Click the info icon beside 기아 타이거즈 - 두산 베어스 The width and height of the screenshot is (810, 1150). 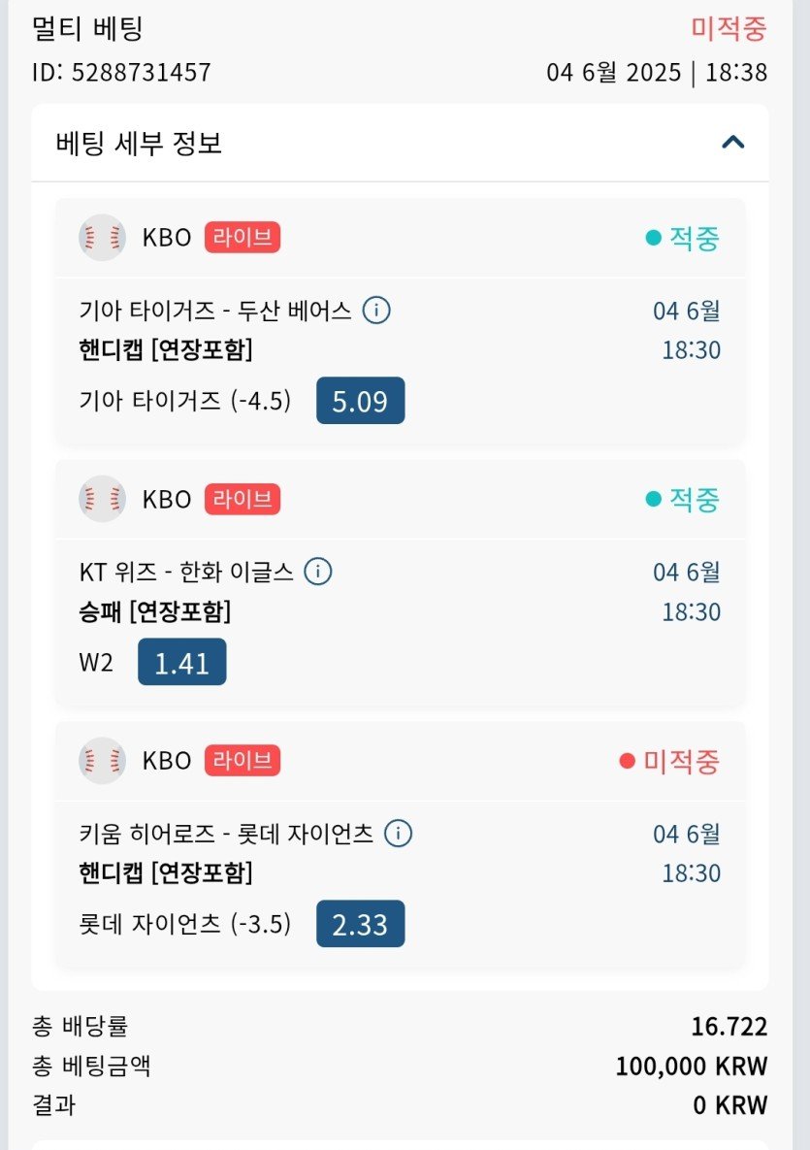click(376, 311)
